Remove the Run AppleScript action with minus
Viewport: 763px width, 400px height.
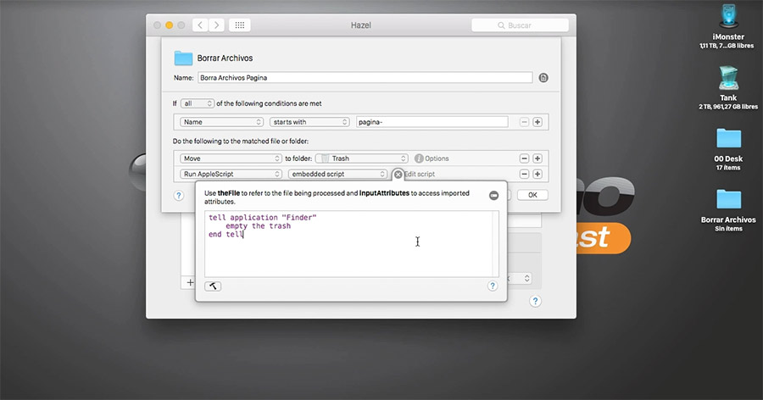tap(524, 175)
